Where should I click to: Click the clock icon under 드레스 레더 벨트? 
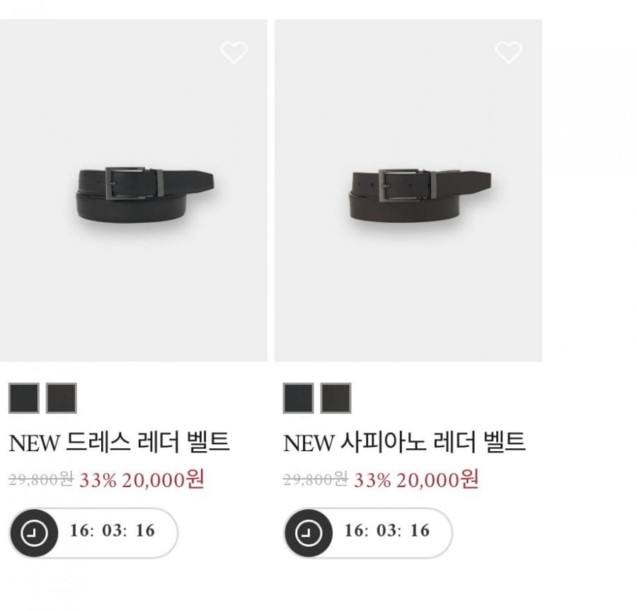(34, 533)
